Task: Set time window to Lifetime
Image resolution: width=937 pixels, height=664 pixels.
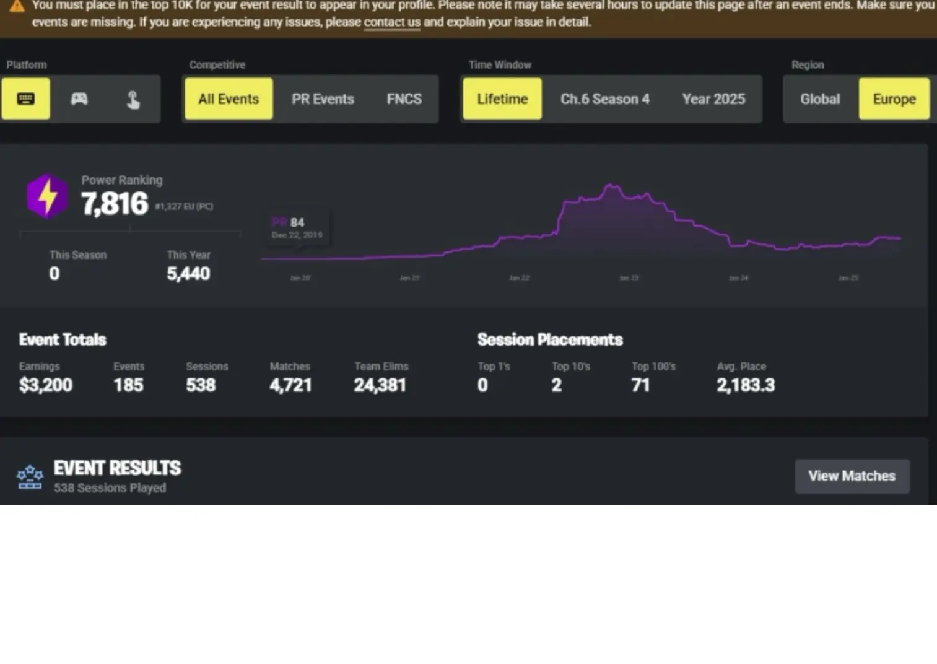Action: click(x=502, y=99)
